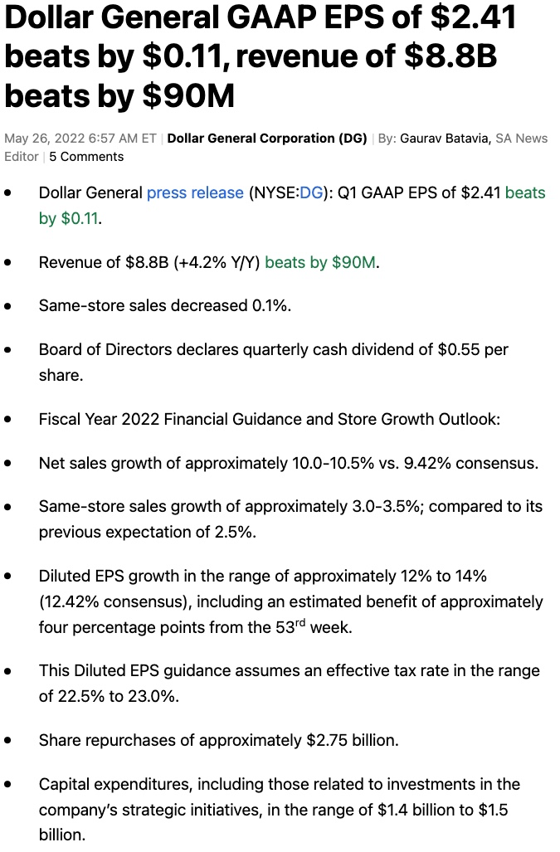This screenshot has height=852, width=560.
Task: Open Dollar General Corporation (DG) byline link
Action: (x=267, y=139)
